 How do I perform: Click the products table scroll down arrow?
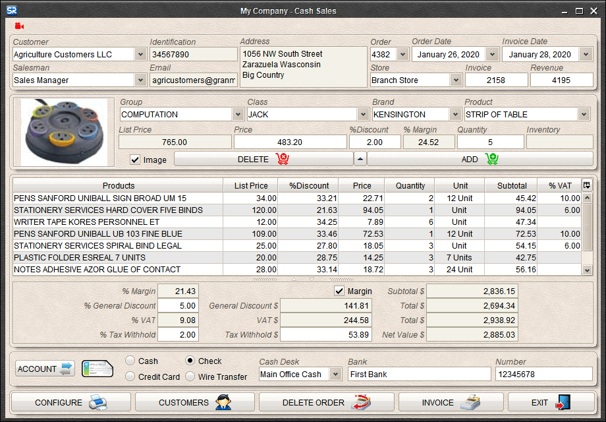point(587,270)
